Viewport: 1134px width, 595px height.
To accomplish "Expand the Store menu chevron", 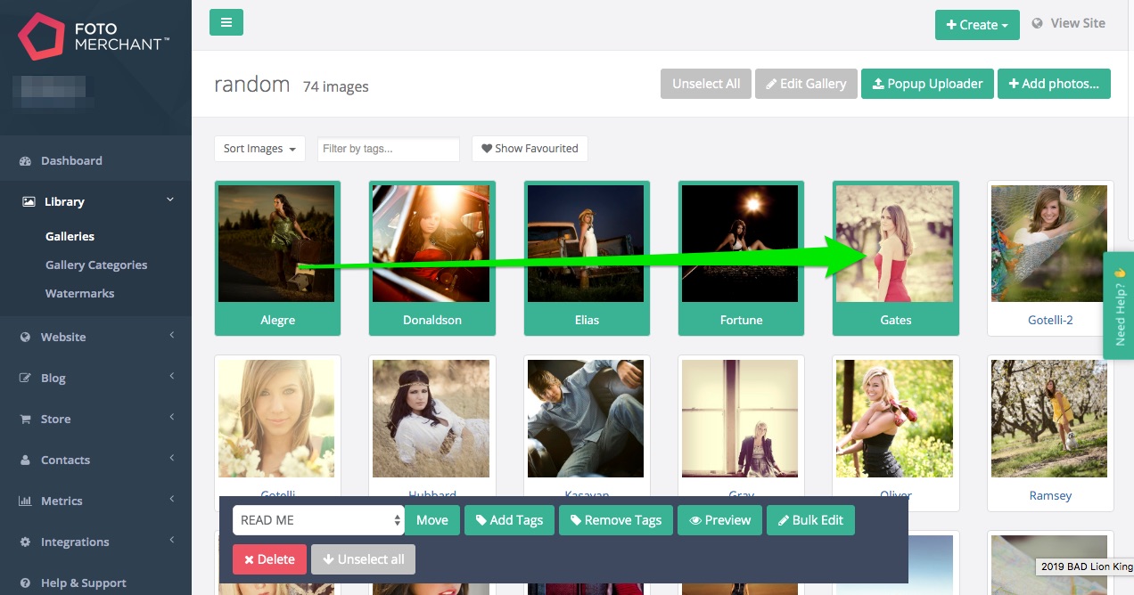I will click(171, 418).
